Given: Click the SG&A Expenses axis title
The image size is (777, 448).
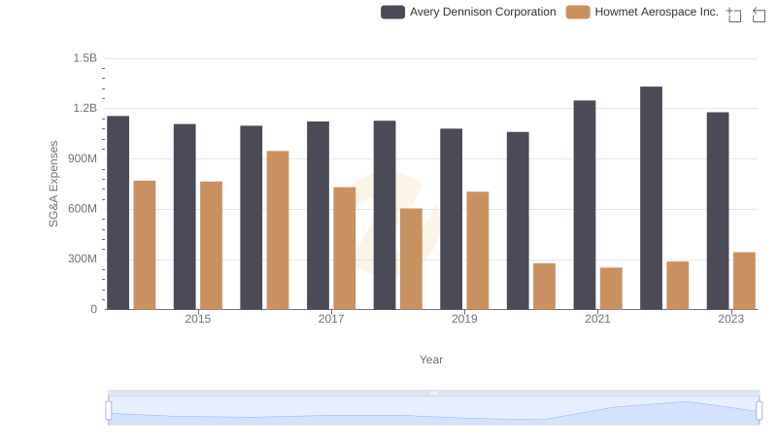Looking at the screenshot, I should point(53,184).
